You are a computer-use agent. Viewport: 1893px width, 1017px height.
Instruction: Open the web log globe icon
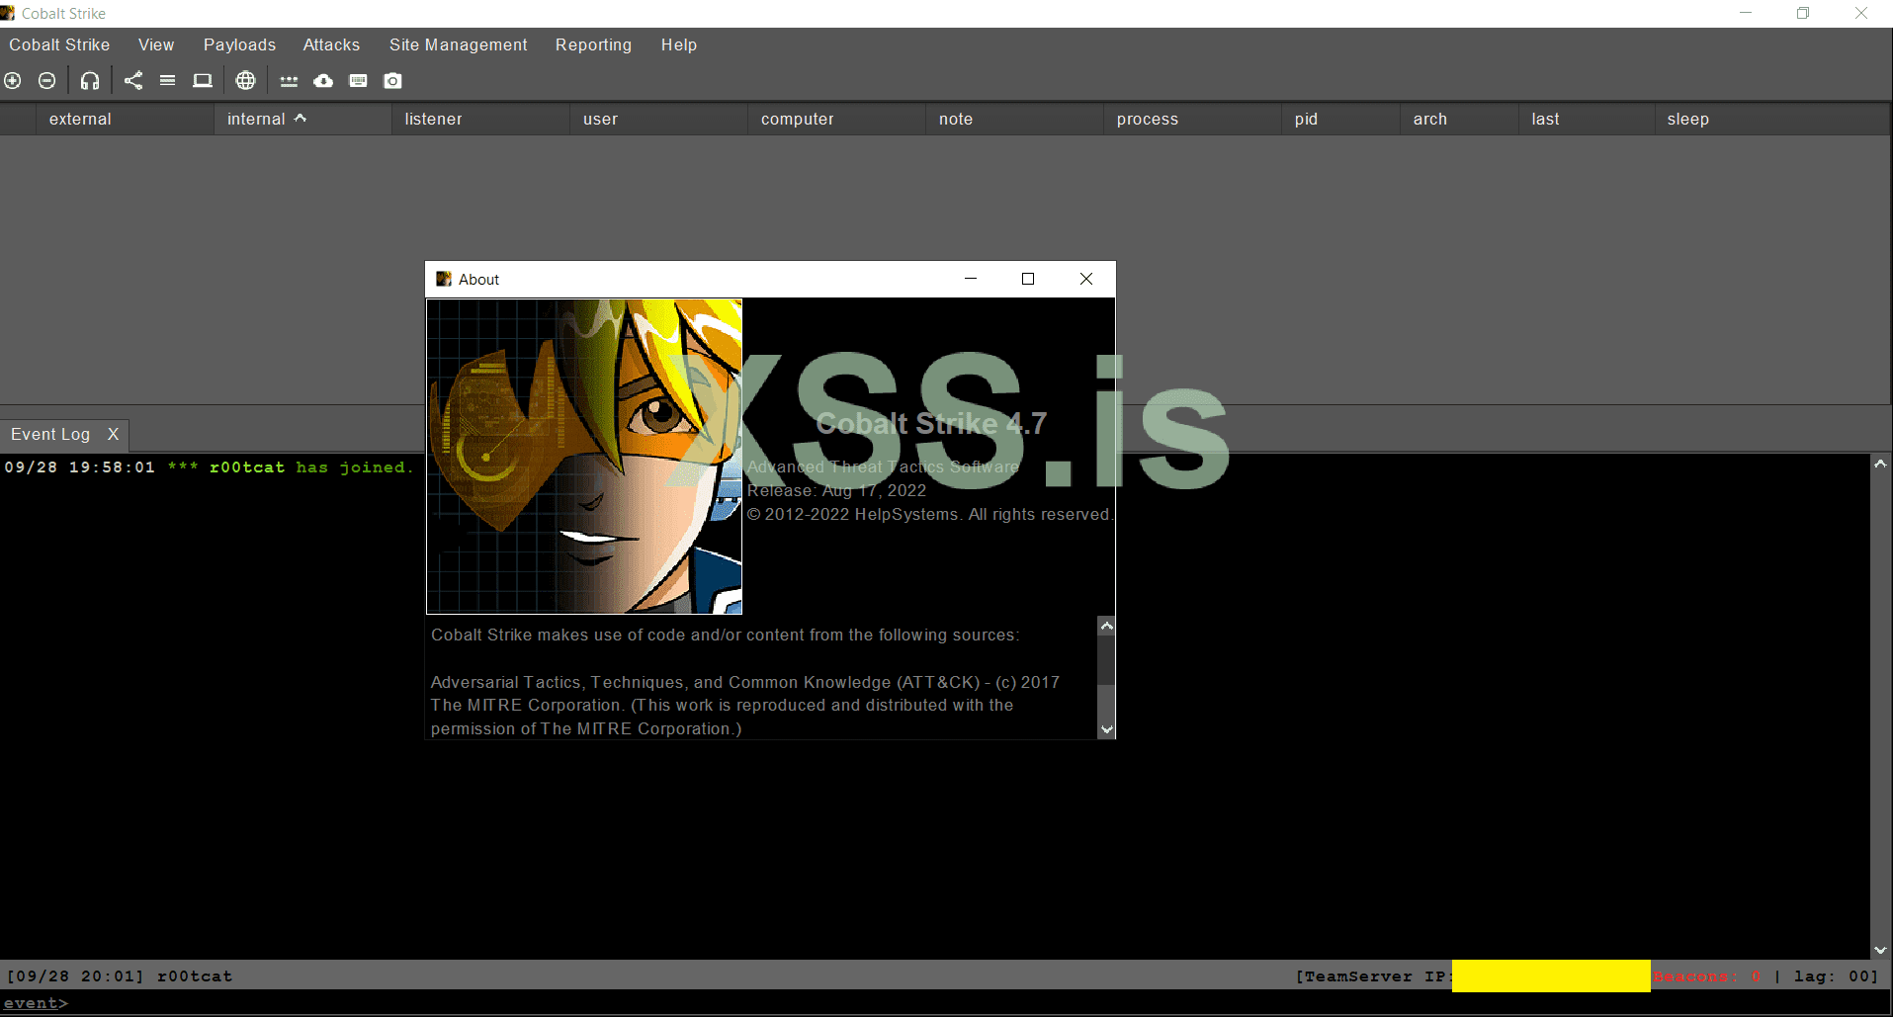pyautogui.click(x=245, y=80)
